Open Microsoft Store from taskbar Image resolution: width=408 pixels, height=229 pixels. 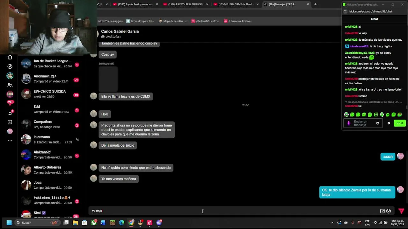tap(84, 223)
